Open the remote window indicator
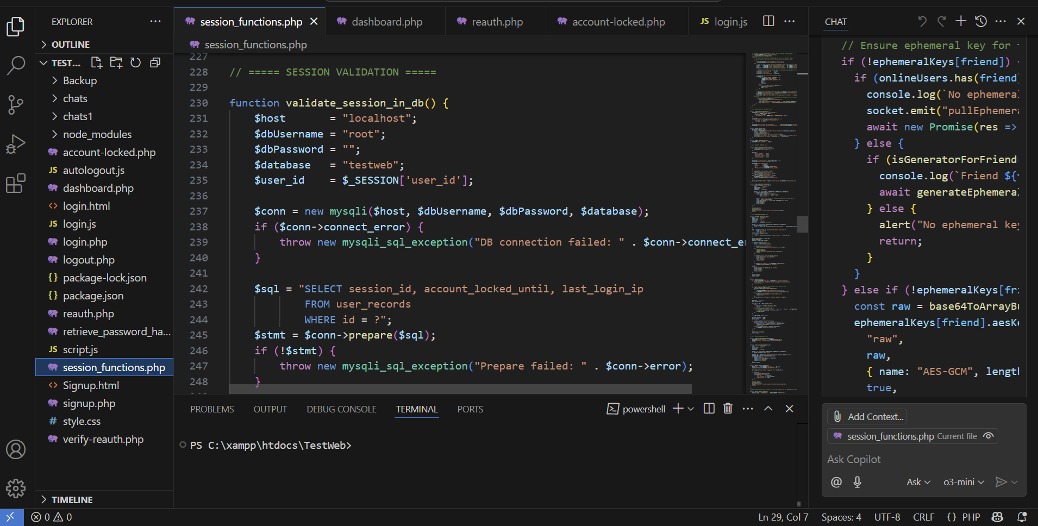Image resolution: width=1038 pixels, height=526 pixels. pyautogui.click(x=11, y=517)
